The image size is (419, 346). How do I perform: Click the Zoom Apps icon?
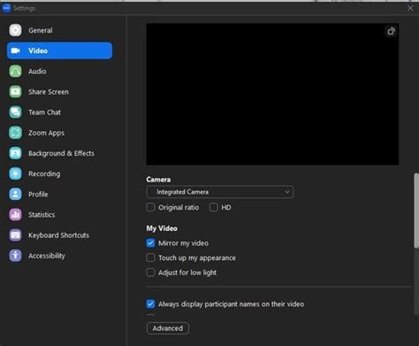coord(15,133)
